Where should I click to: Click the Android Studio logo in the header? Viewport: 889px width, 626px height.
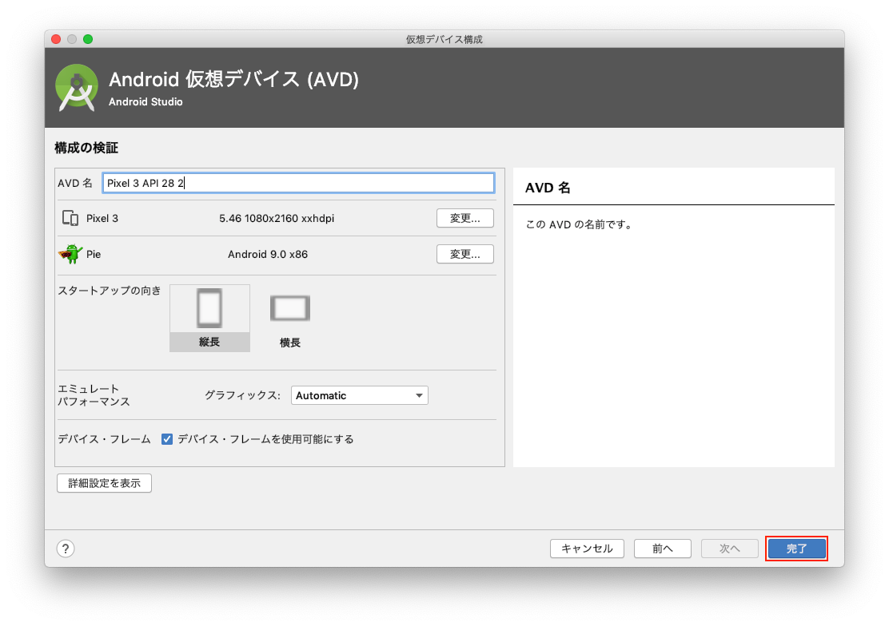pyautogui.click(x=76, y=88)
